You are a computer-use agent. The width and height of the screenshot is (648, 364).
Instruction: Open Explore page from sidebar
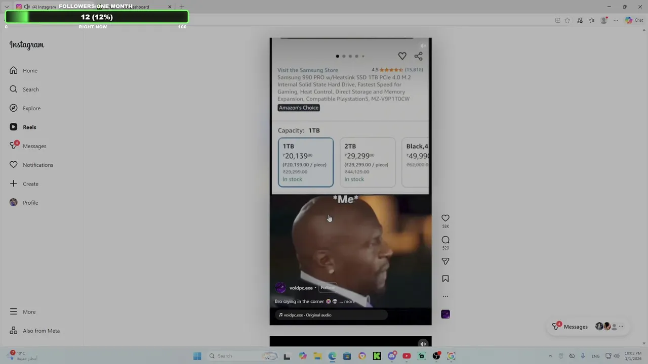25,108
